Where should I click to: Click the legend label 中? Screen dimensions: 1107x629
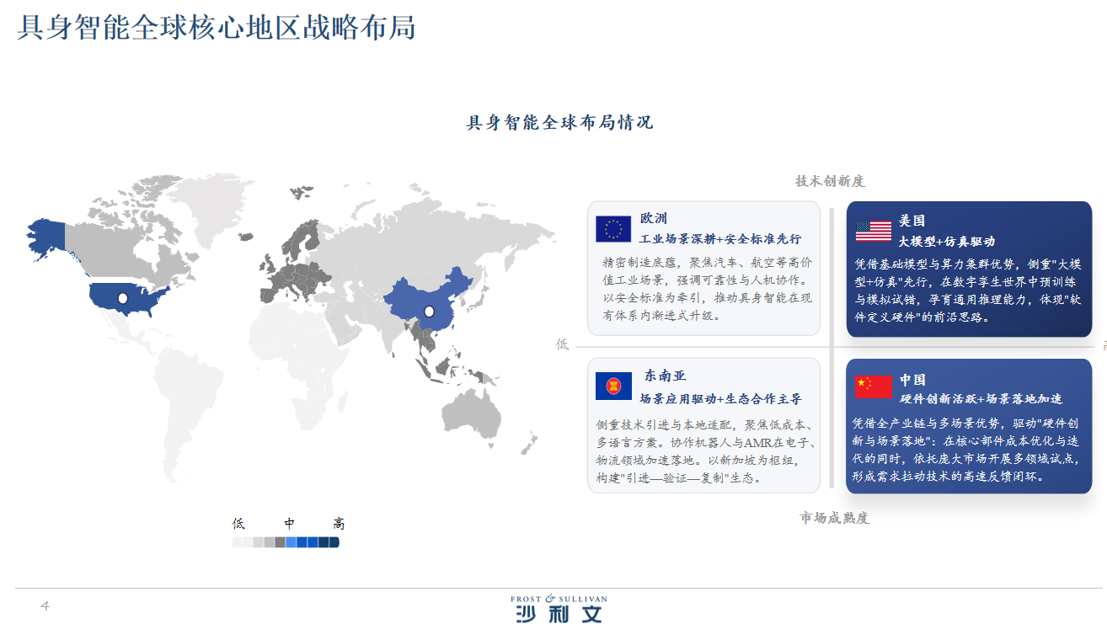point(290,524)
